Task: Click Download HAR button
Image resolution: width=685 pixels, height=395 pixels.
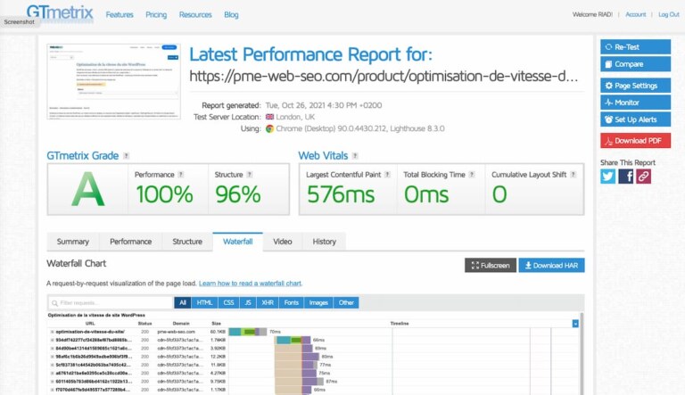Action: point(551,265)
